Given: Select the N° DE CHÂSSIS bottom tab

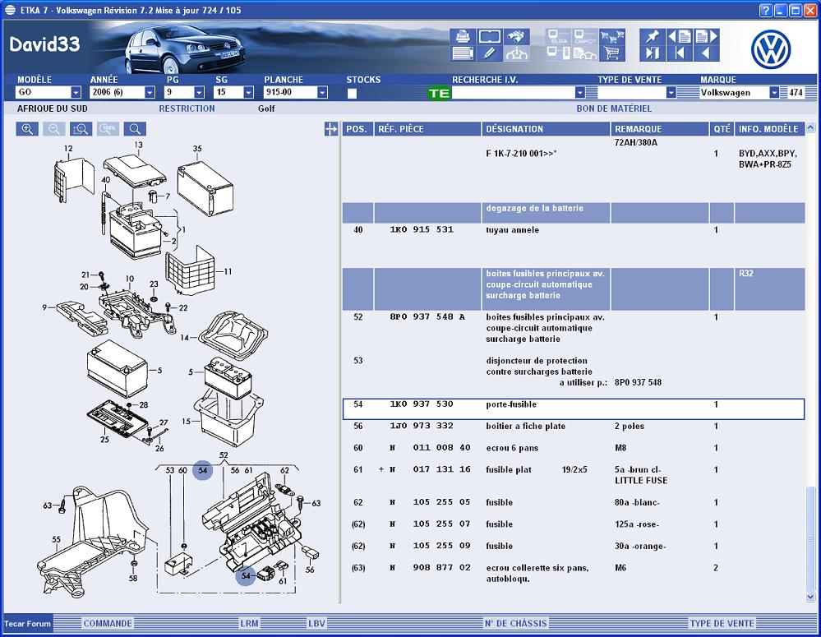Looking at the screenshot, I should [x=515, y=624].
